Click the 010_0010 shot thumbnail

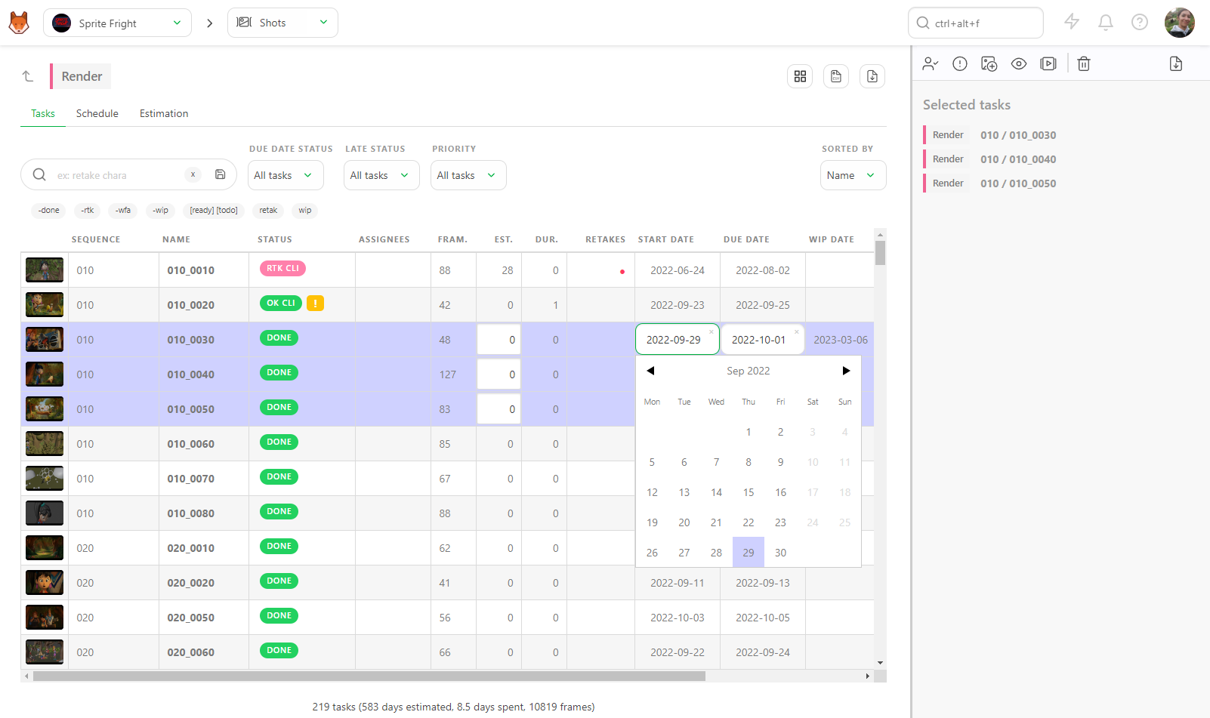point(45,270)
